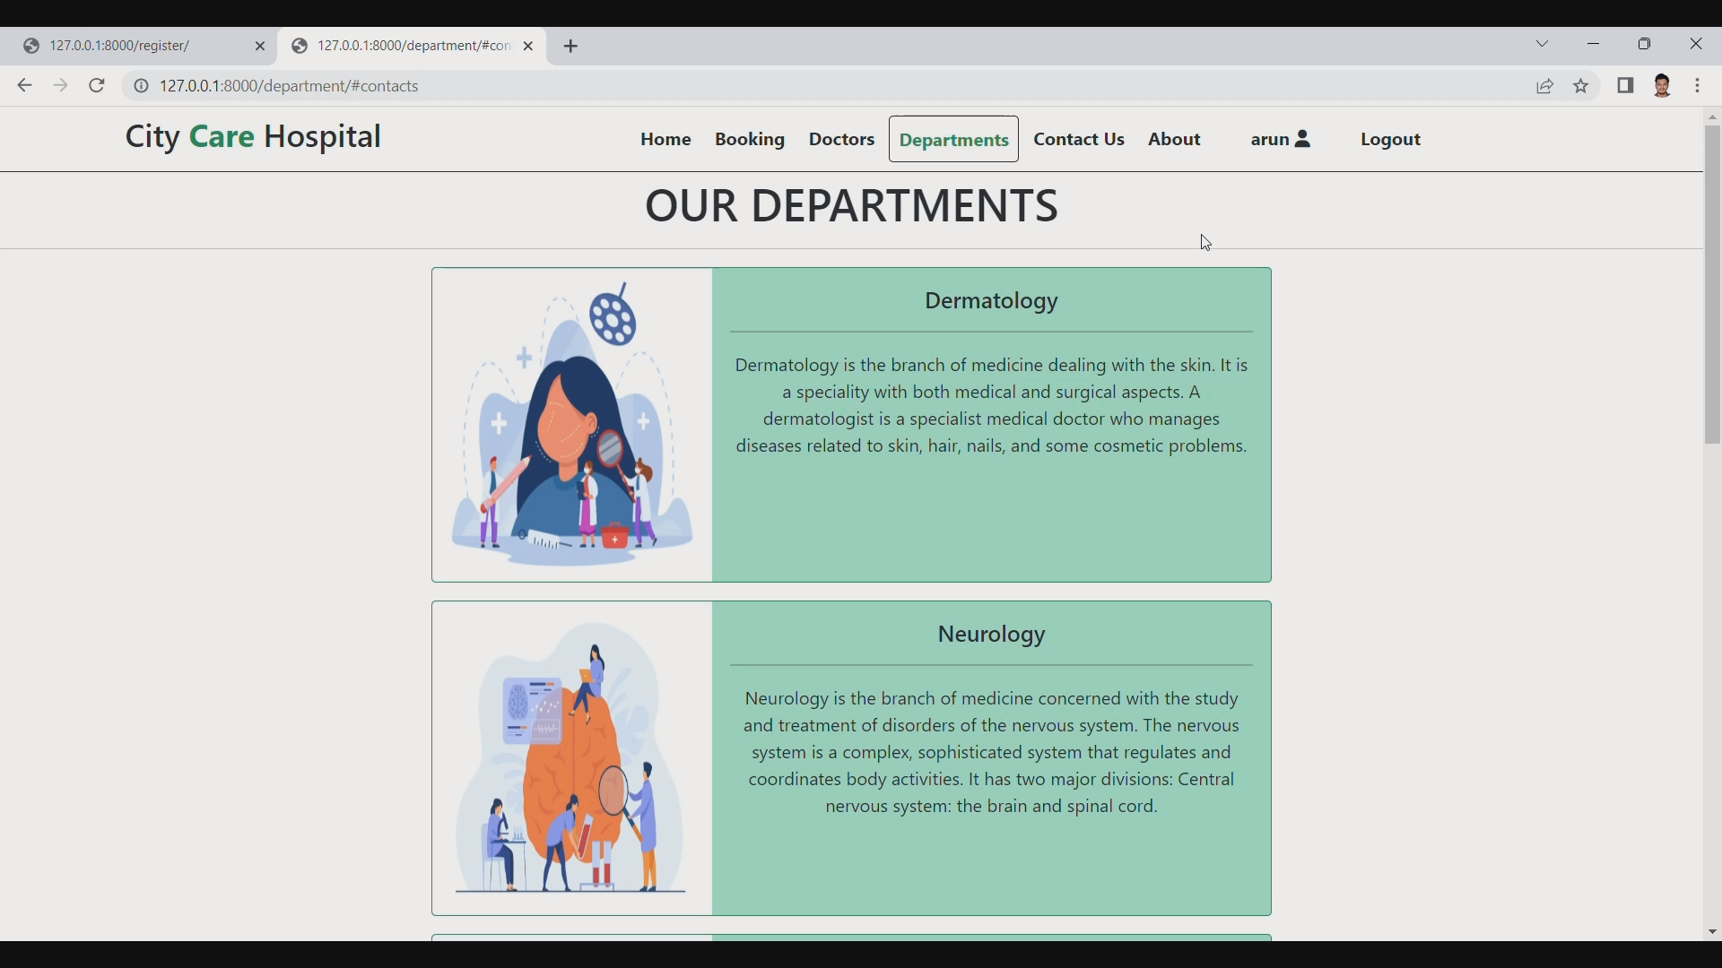Screen dimensions: 1722x968
Task: Share the current page
Action: pos(1546,85)
